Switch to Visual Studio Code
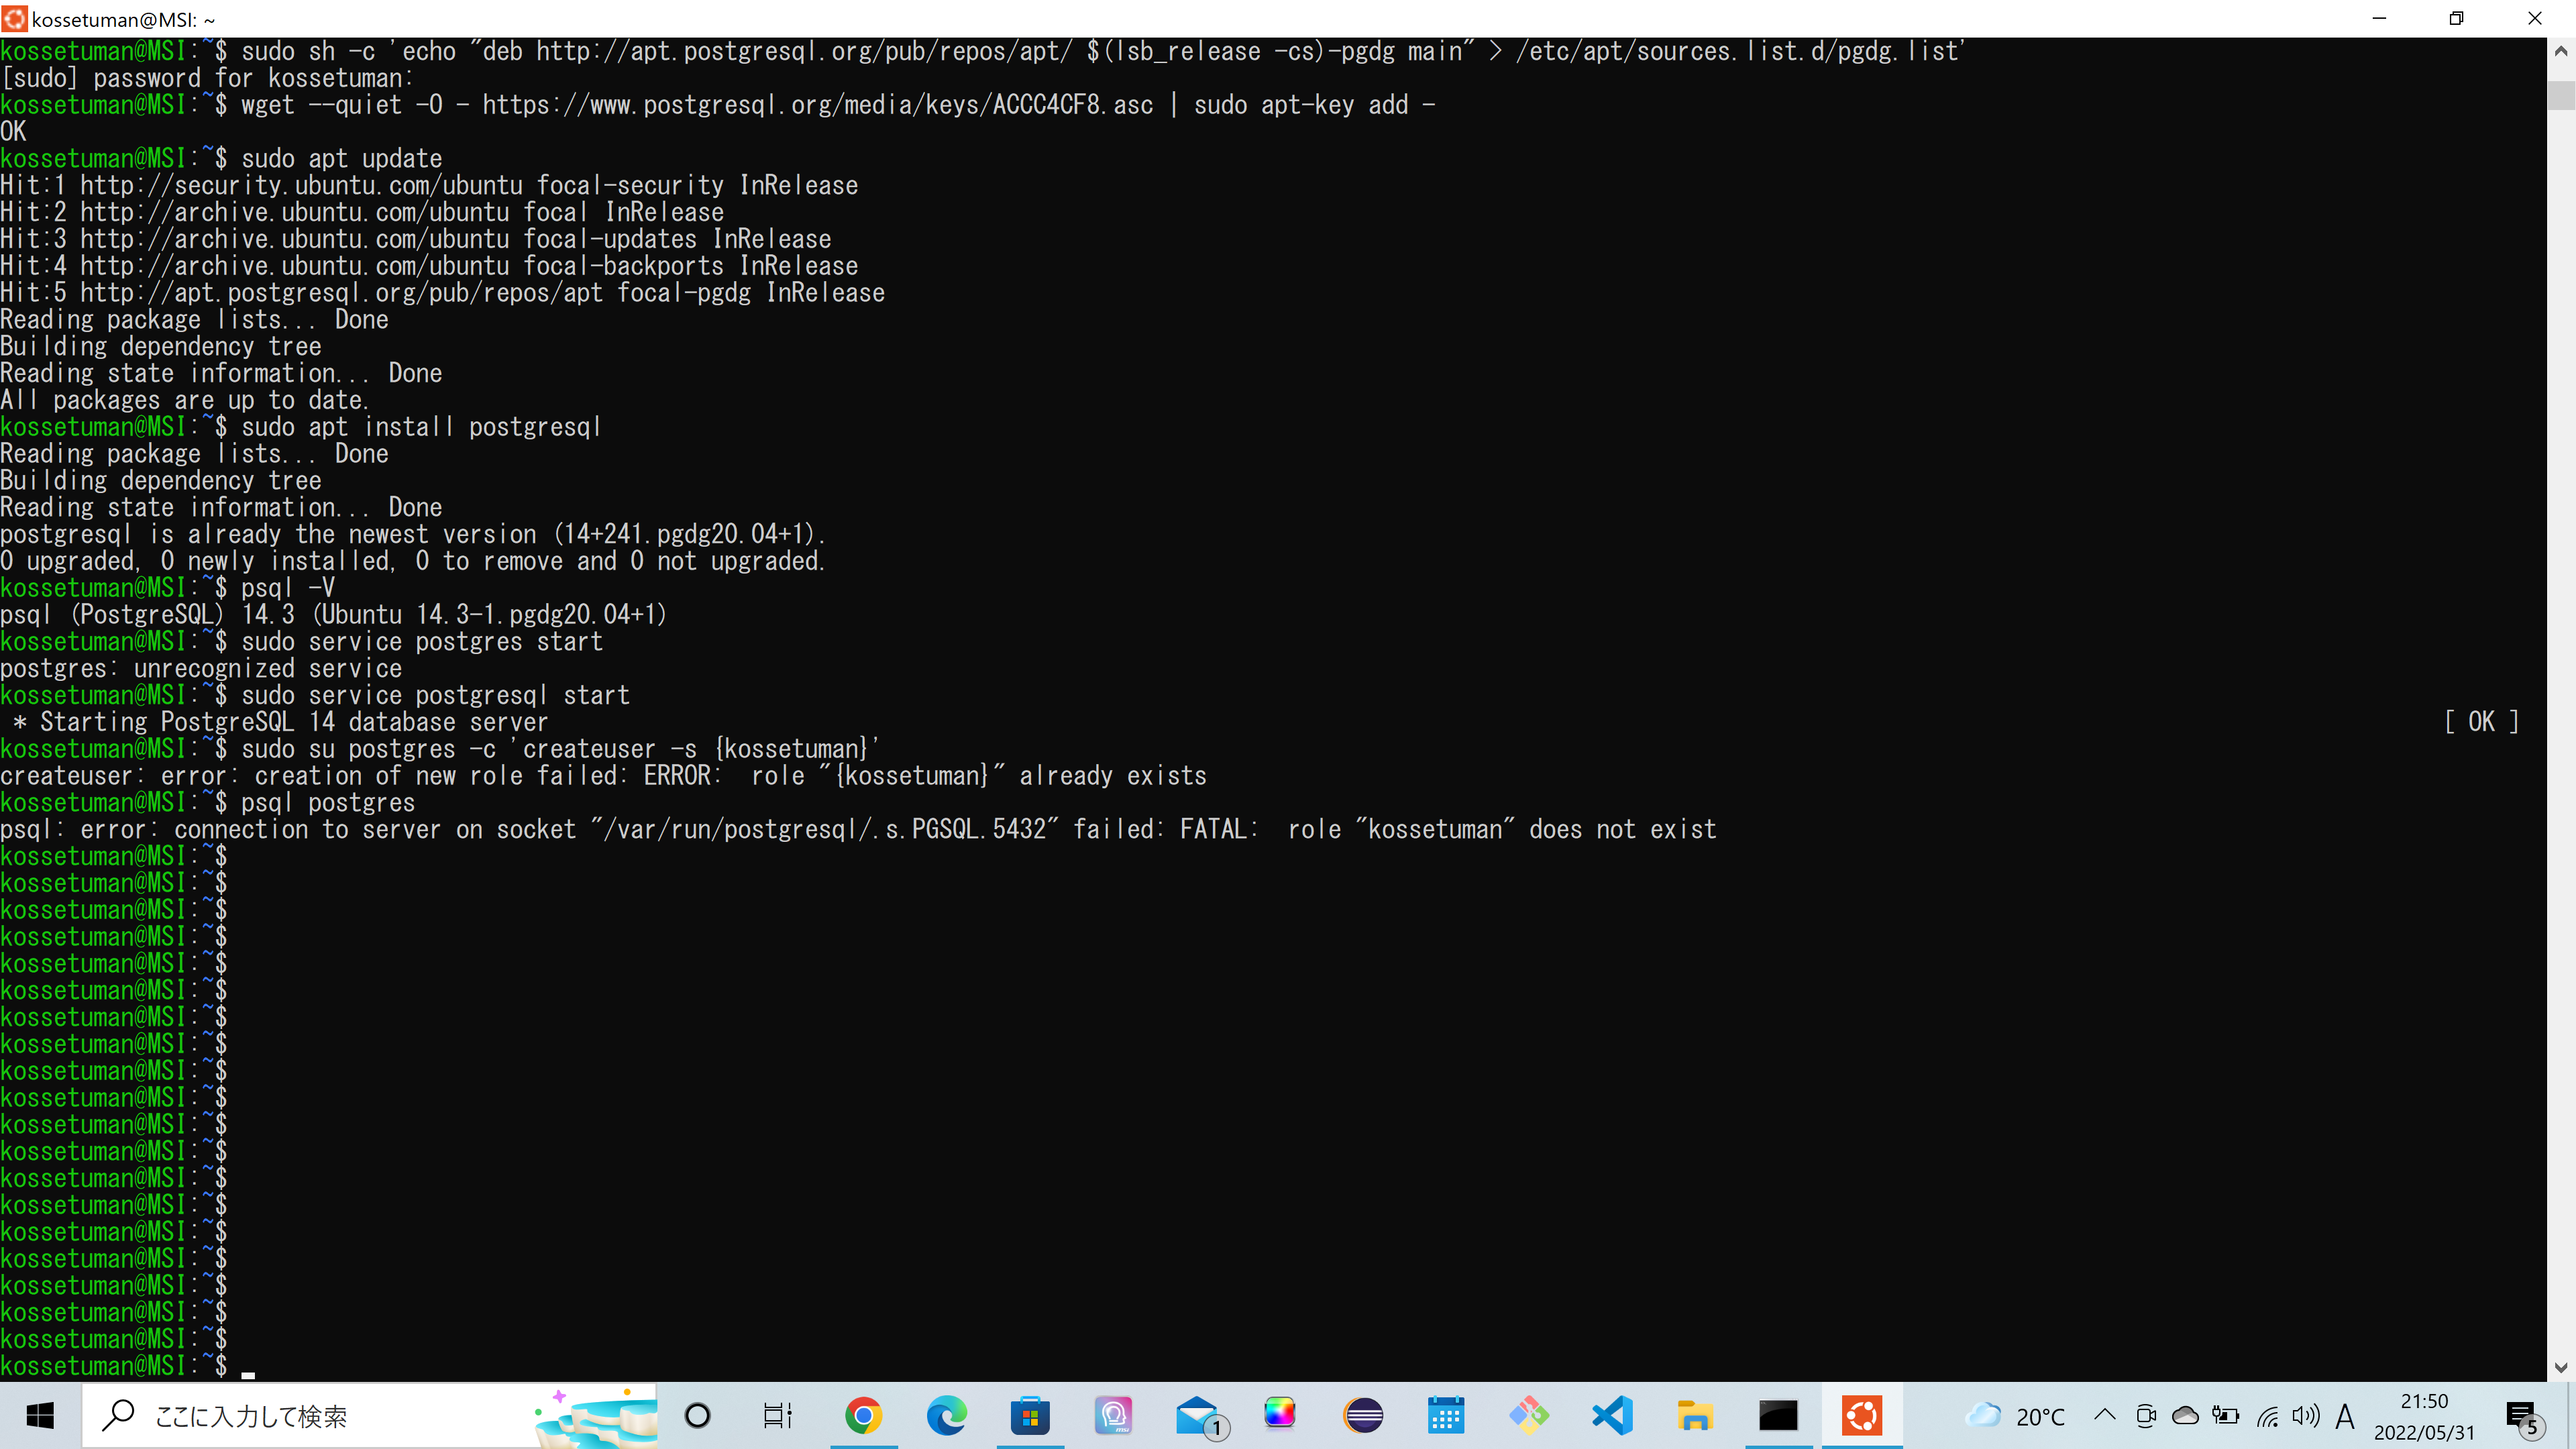Viewport: 2576px width, 1449px height. 1612,1416
